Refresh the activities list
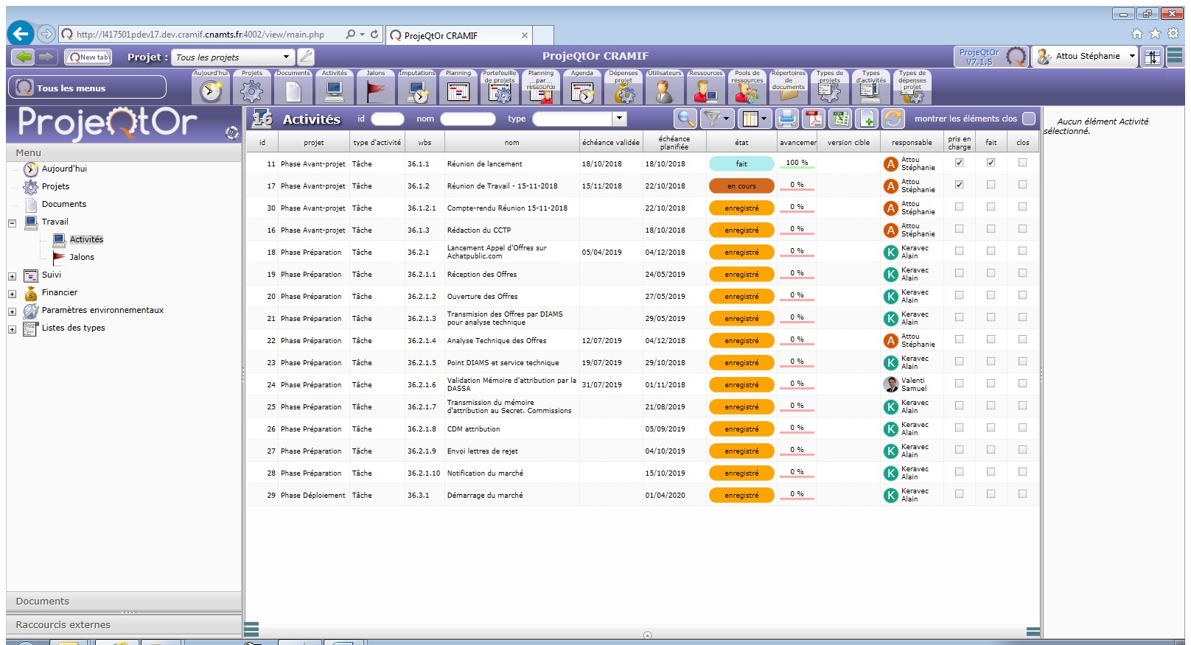This screenshot has height=645, width=1191. [x=893, y=119]
